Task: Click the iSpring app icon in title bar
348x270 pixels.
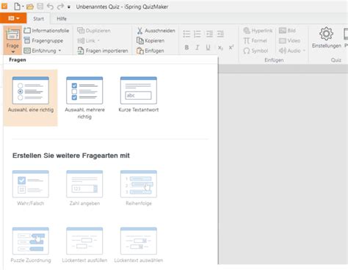Action: tap(4, 6)
